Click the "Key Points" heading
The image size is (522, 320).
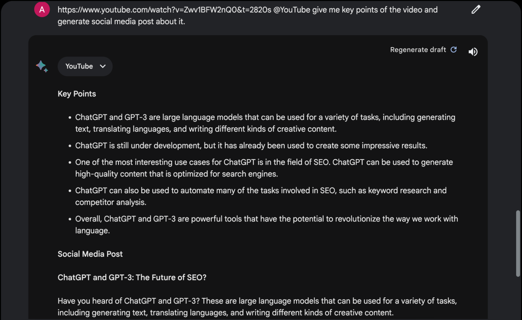point(77,94)
